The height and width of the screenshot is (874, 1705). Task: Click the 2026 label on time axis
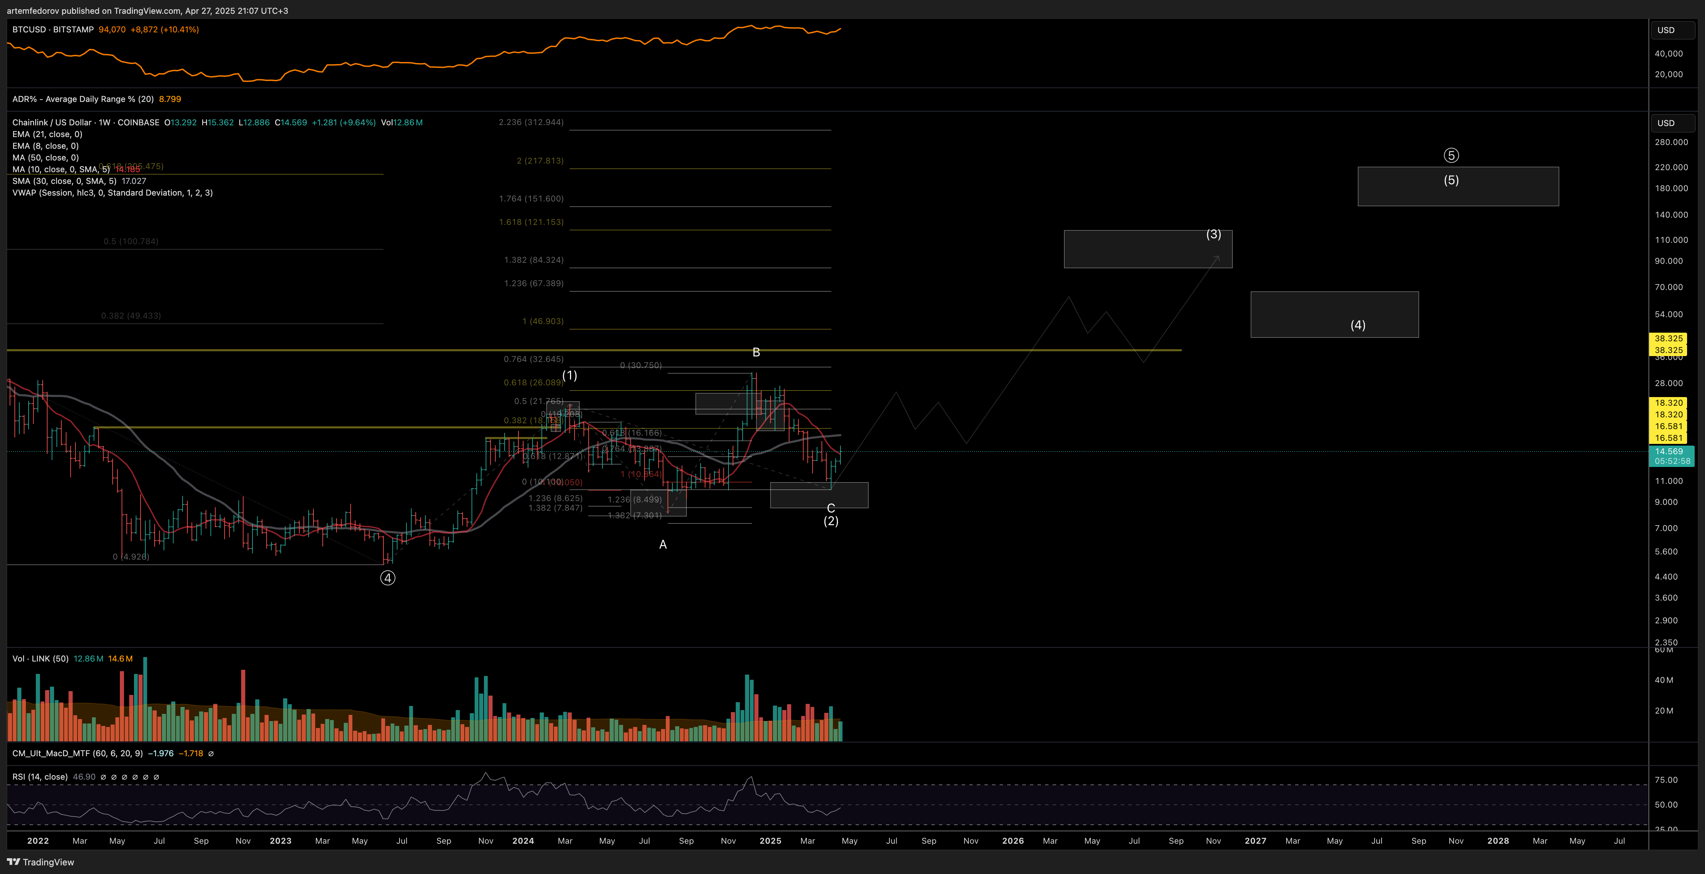[1013, 841]
